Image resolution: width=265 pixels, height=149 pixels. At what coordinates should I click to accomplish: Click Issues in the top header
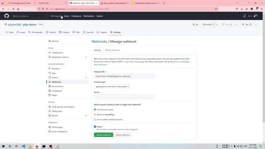(67, 16)
